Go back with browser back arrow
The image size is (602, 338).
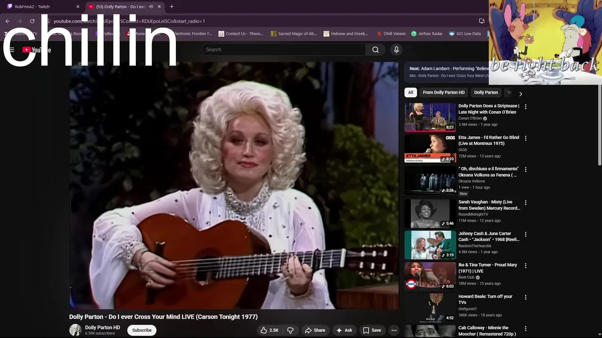8,21
